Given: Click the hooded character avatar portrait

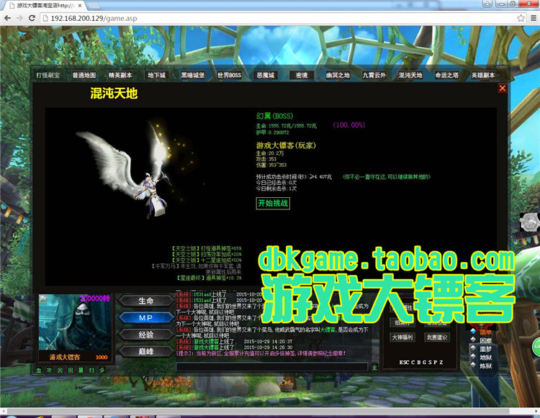Looking at the screenshot, I should point(75,322).
